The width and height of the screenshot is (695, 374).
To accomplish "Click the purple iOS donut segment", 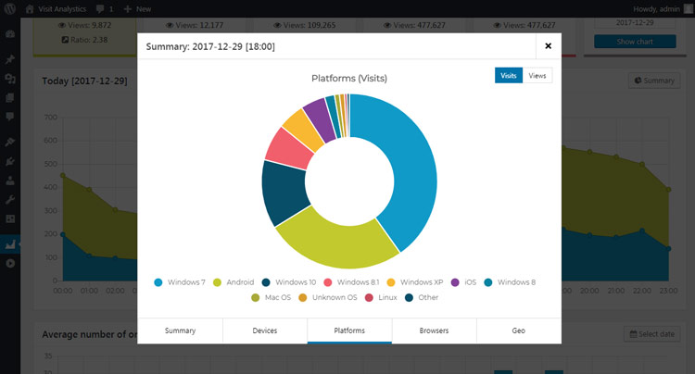I will [322, 119].
